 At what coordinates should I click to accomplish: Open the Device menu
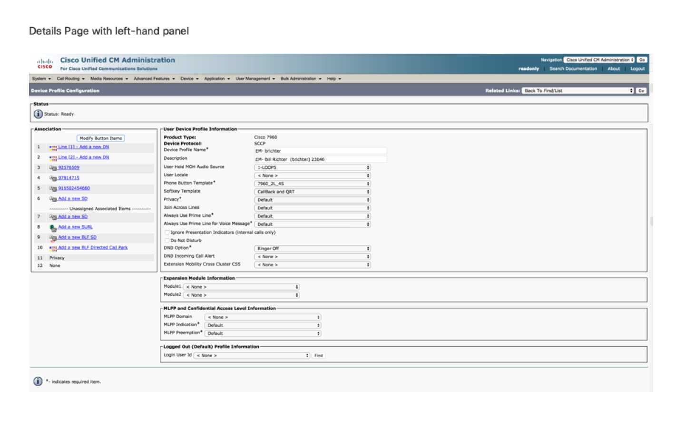pyautogui.click(x=189, y=78)
